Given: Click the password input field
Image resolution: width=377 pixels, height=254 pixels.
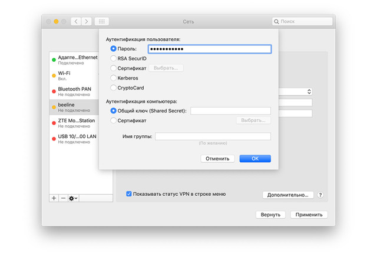Looking at the screenshot, I should 210,49.
